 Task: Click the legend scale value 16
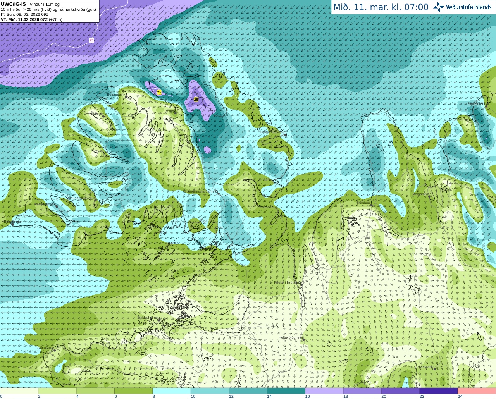pyautogui.click(x=307, y=396)
